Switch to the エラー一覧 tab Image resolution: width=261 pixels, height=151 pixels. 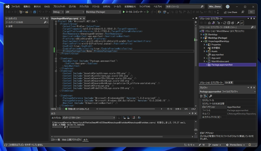click(x=55, y=140)
